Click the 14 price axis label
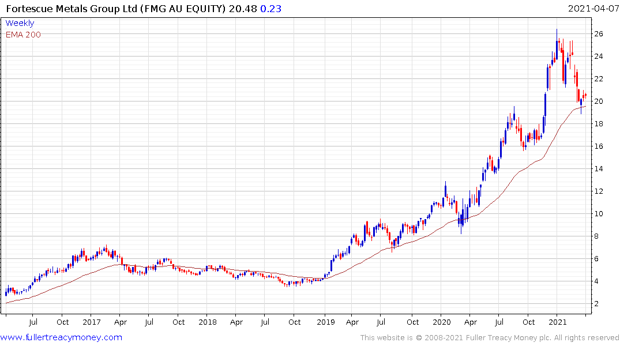 (x=599, y=169)
